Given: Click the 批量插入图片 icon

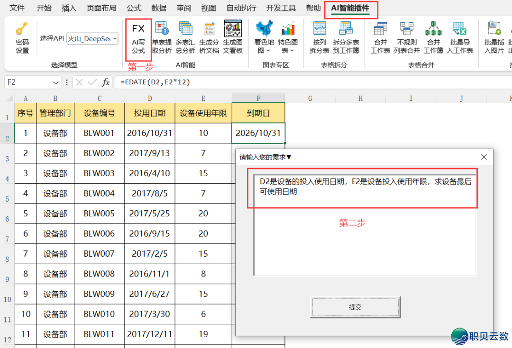Looking at the screenshot, I should 494,37.
